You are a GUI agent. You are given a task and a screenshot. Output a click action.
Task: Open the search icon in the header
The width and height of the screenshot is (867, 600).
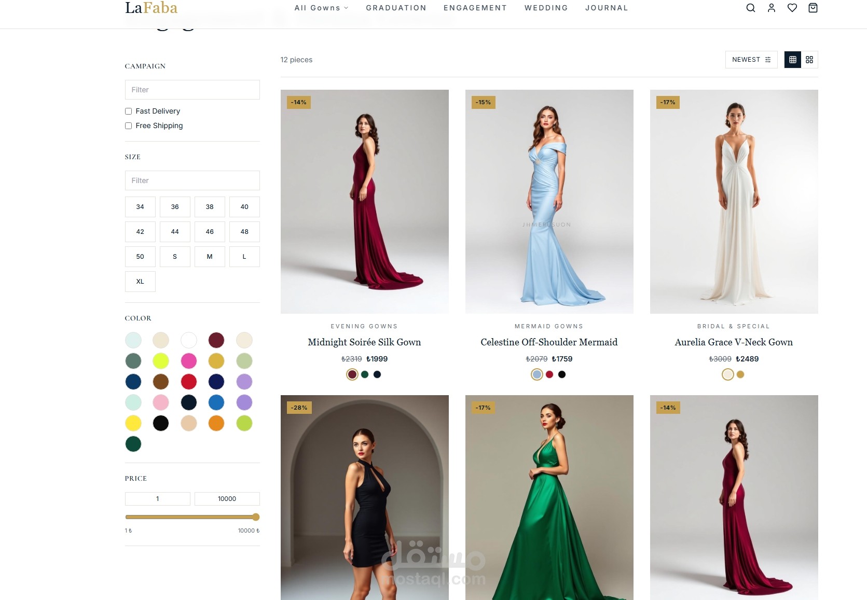pos(750,8)
